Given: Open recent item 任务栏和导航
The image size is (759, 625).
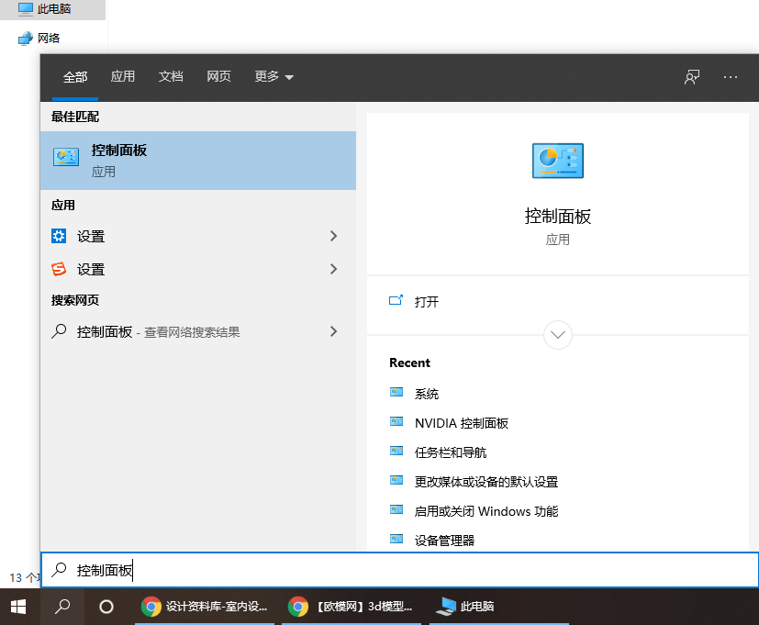Looking at the screenshot, I should click(451, 452).
